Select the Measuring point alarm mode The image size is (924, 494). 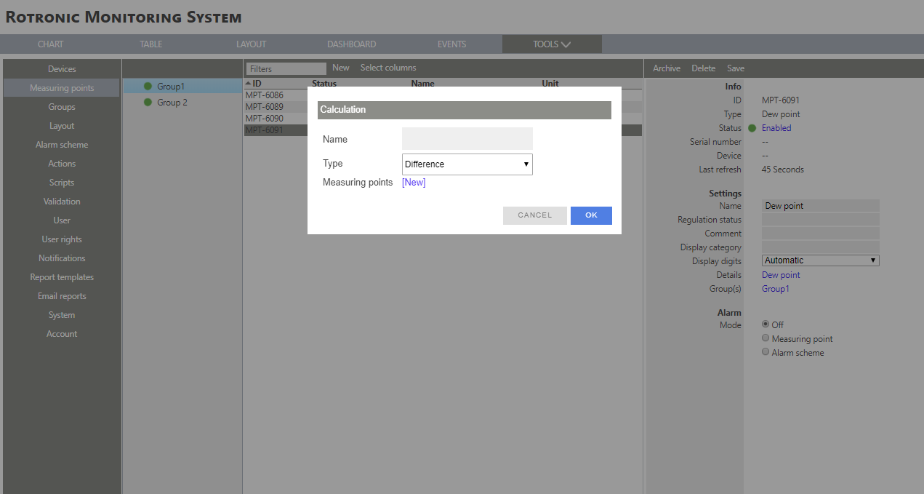766,338
